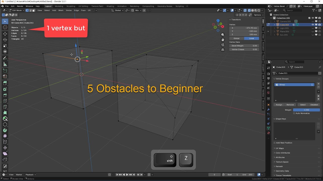Open Render properties tab
Viewport: 323px width, 181px height.
(x=268, y=74)
